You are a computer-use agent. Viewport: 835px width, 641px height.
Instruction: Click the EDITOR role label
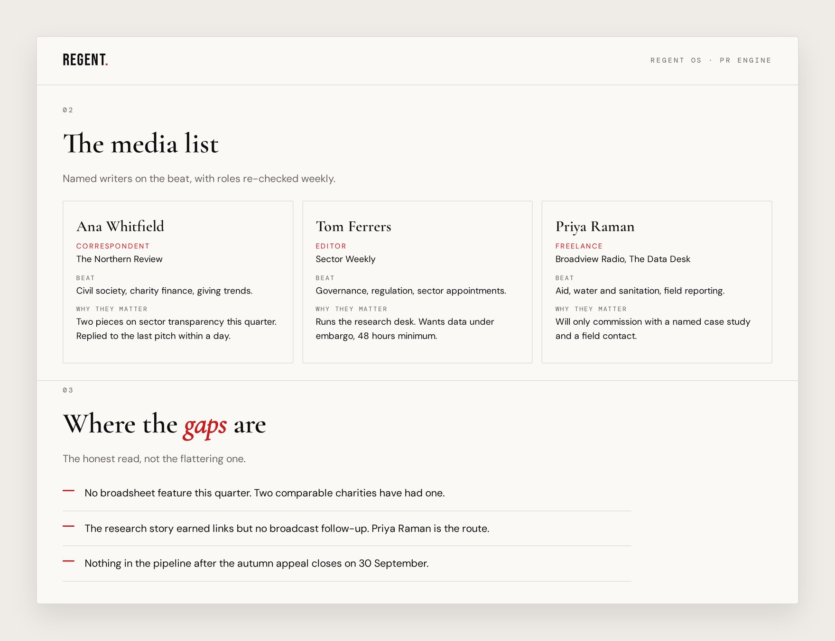[331, 246]
